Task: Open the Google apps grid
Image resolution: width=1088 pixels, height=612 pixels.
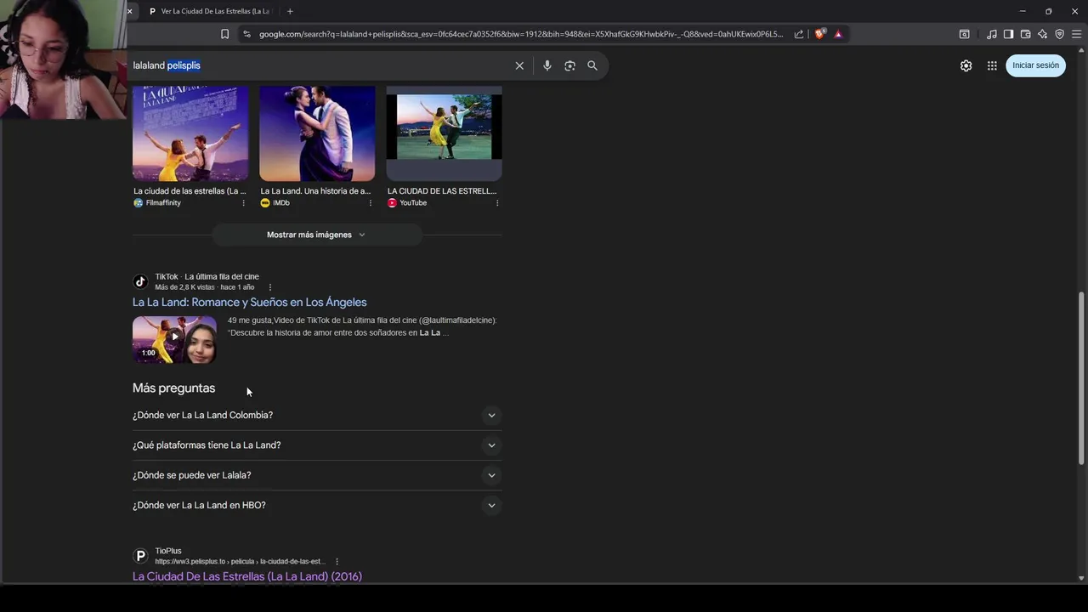Action: (x=992, y=65)
